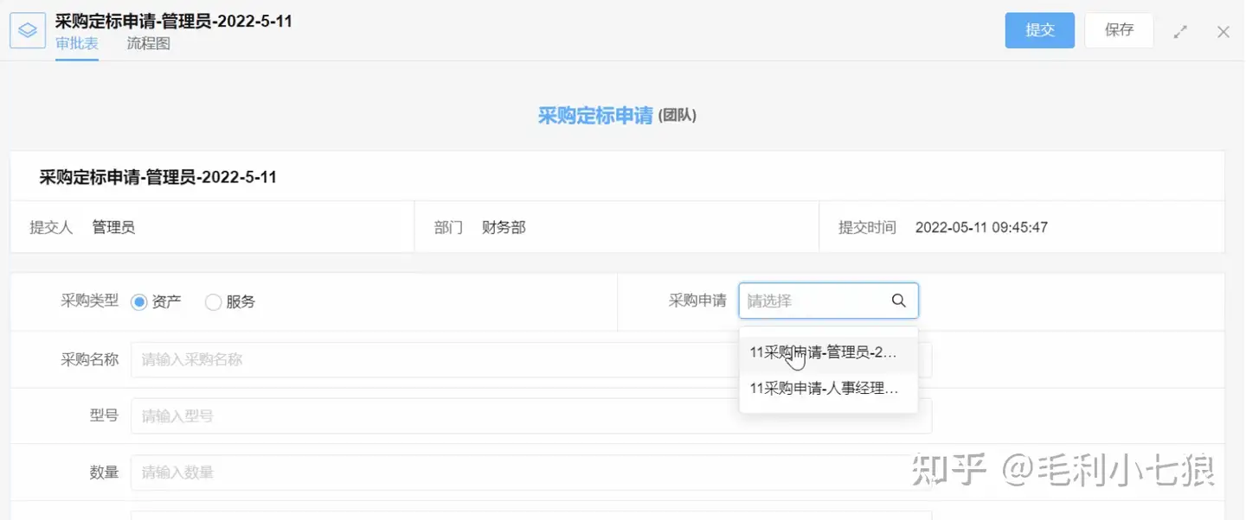
Task: Focus the 数量 input field
Action: pos(531,472)
